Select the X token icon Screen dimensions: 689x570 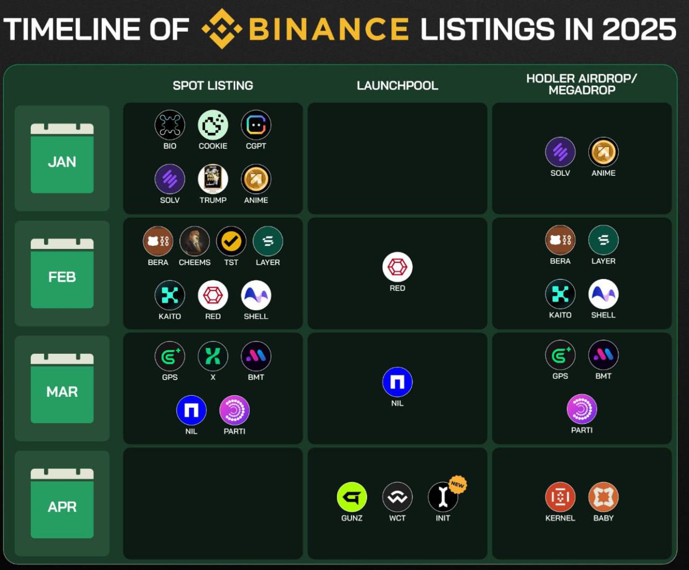(213, 356)
